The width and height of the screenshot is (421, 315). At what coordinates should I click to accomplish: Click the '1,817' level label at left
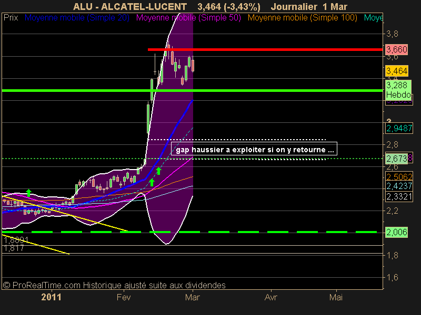pos(14,248)
